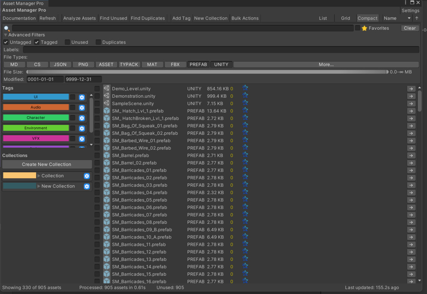427x294 pixels.
Task: Open the gear settings for the UI tag
Action: tap(82, 97)
